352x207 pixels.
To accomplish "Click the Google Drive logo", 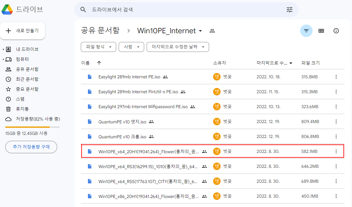I will [7, 9].
